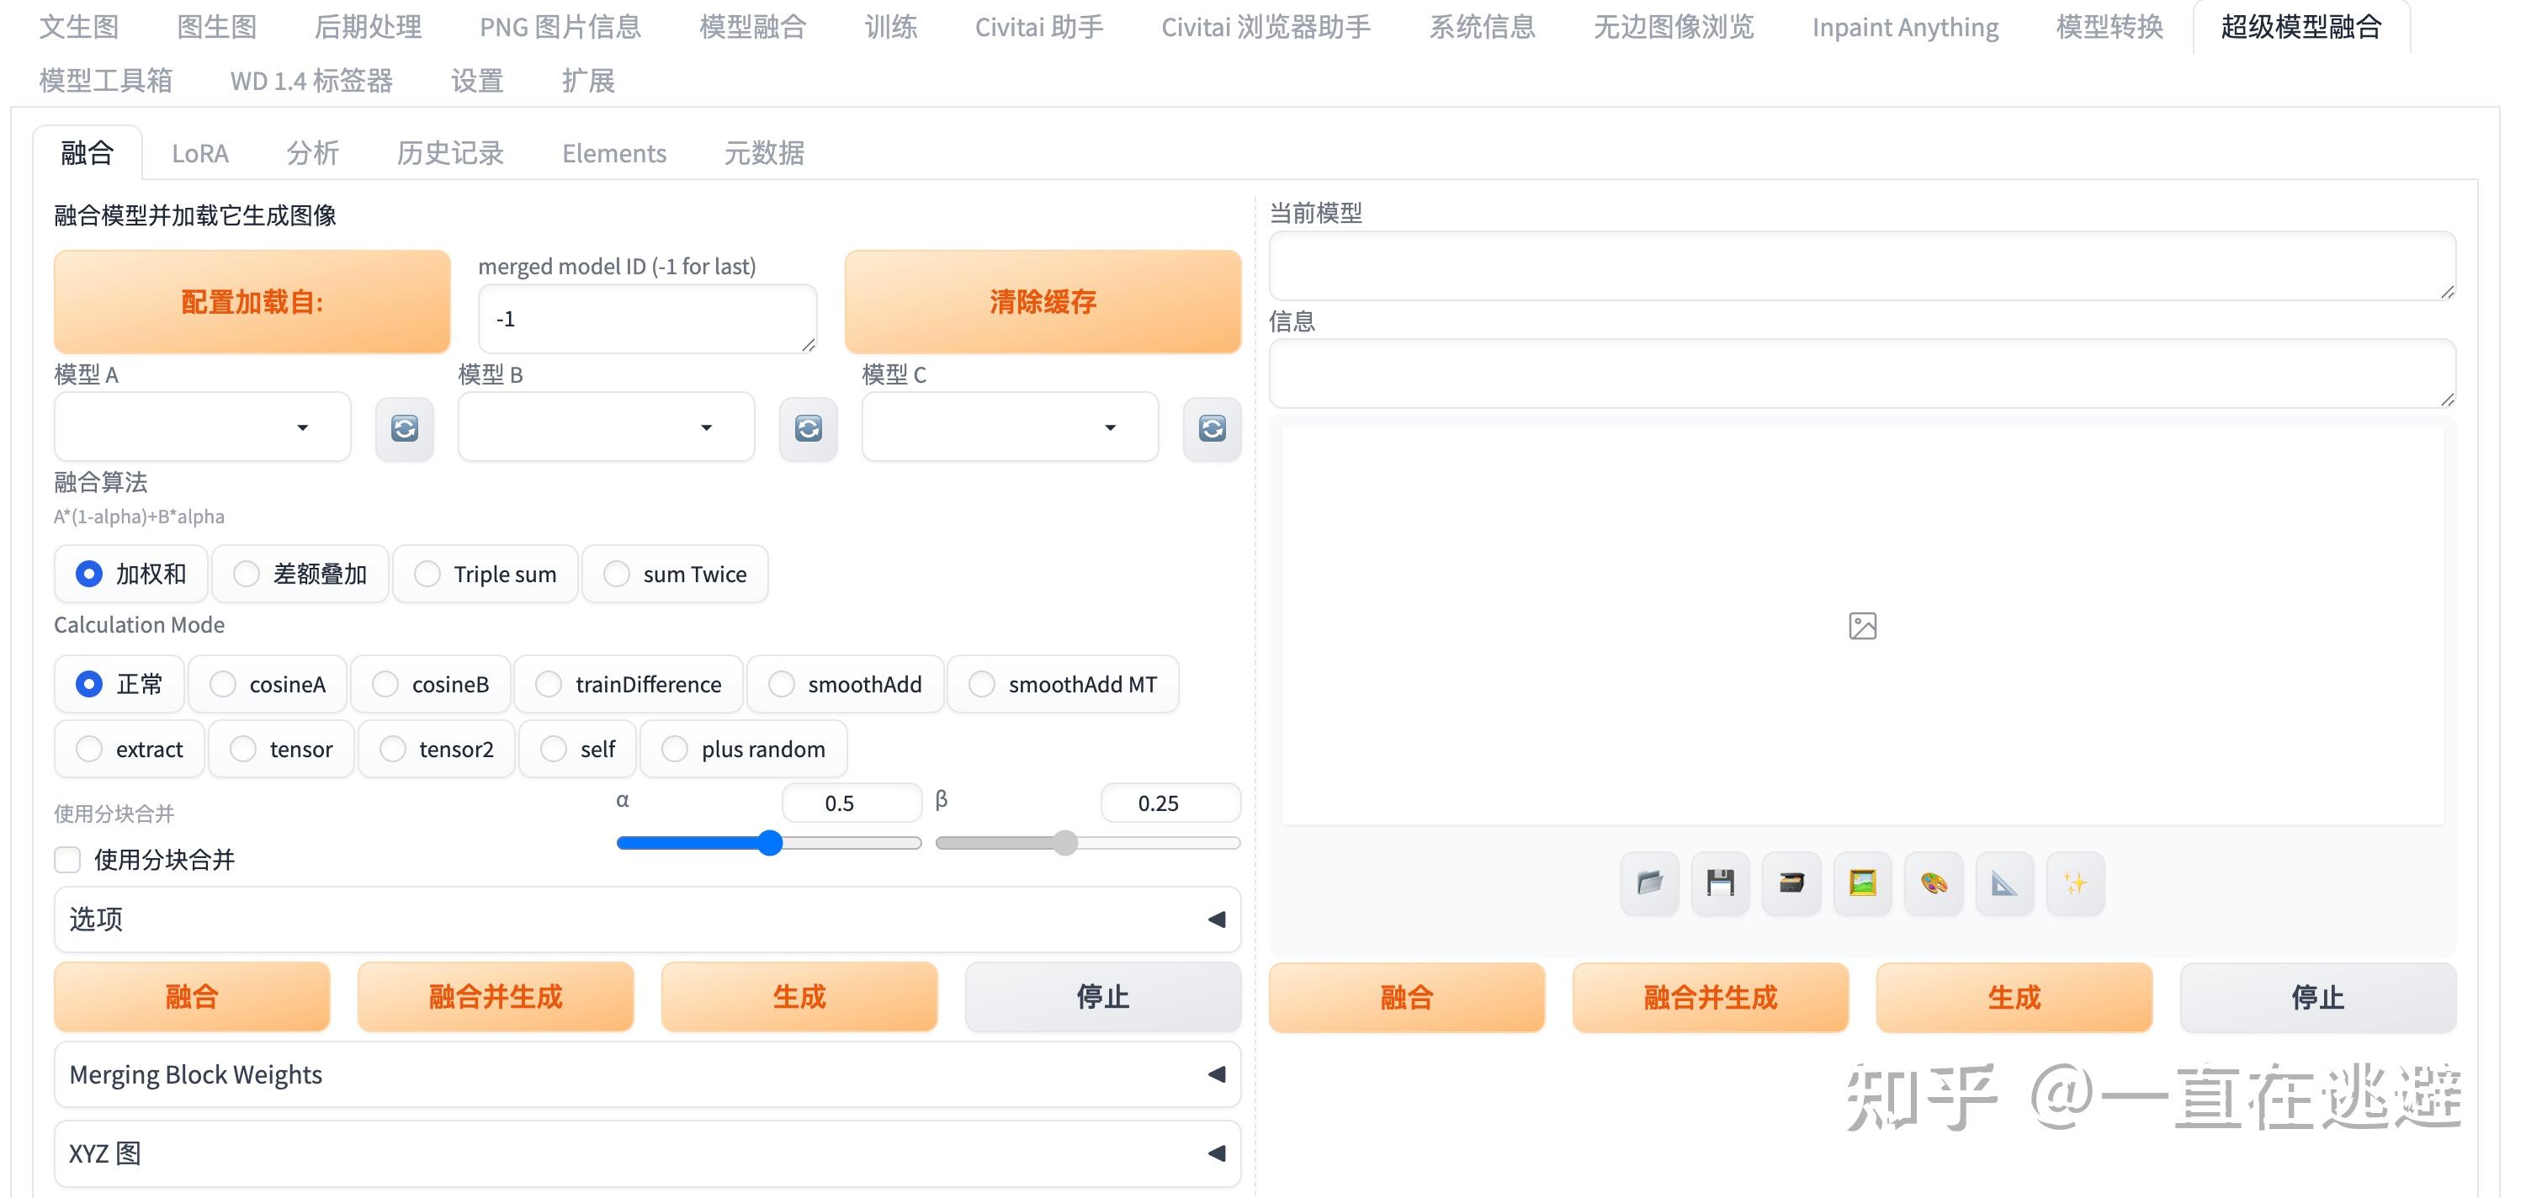Click the 清除缓存 button
This screenshot has width=2526, height=1198.
click(1043, 302)
